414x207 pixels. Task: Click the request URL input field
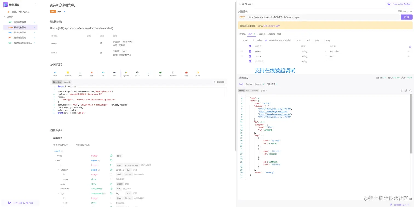click(x=323, y=17)
